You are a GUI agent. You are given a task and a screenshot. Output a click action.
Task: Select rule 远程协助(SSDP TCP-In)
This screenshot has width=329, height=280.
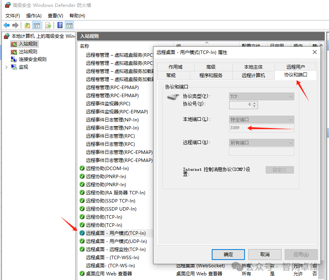(111, 201)
